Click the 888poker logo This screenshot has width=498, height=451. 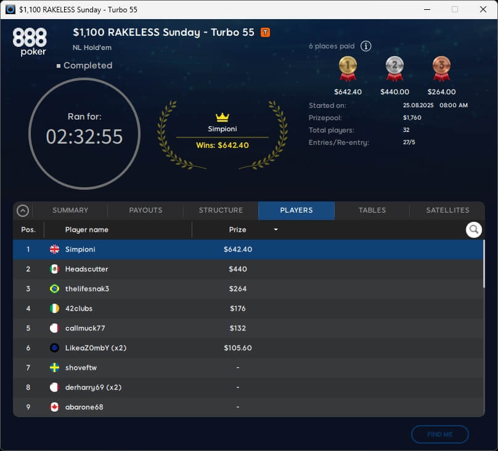[30, 42]
